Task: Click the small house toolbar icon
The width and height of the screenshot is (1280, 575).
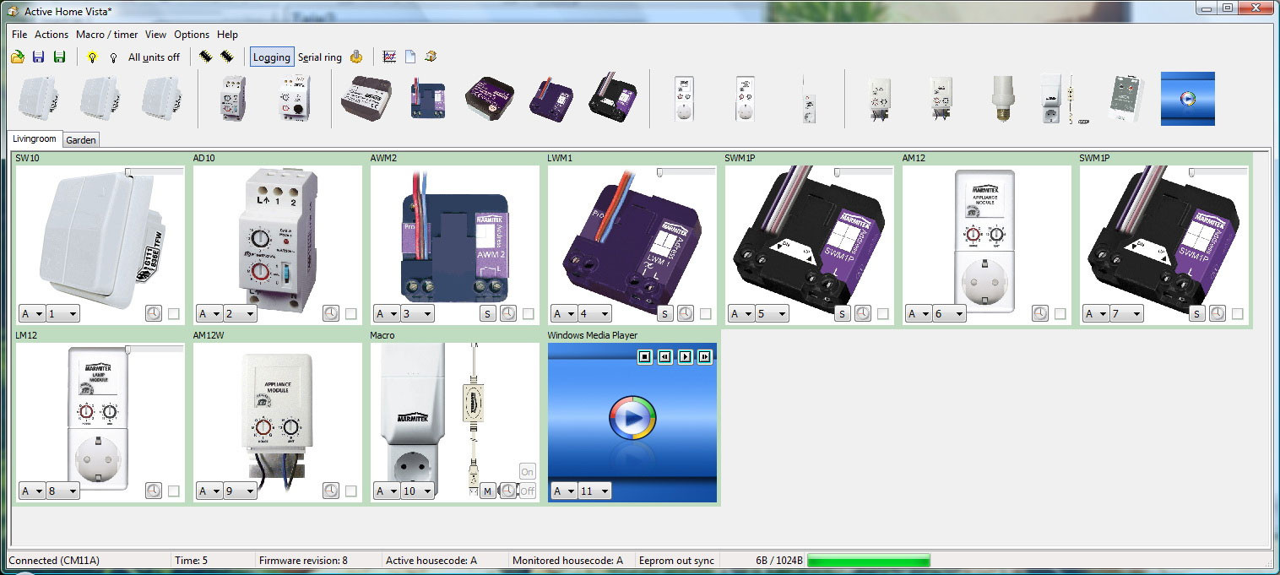Action: [431, 57]
